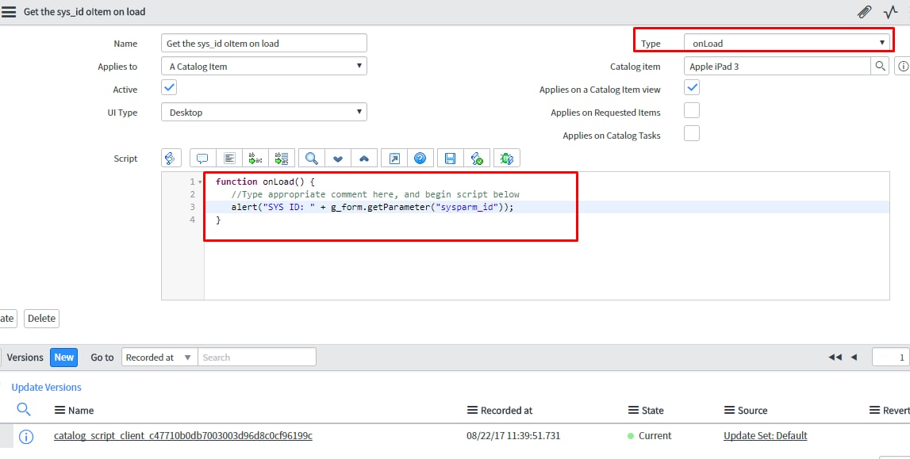Select the toggle comment icon in script toolbar
This screenshot has height=459, width=910.
[x=201, y=158]
